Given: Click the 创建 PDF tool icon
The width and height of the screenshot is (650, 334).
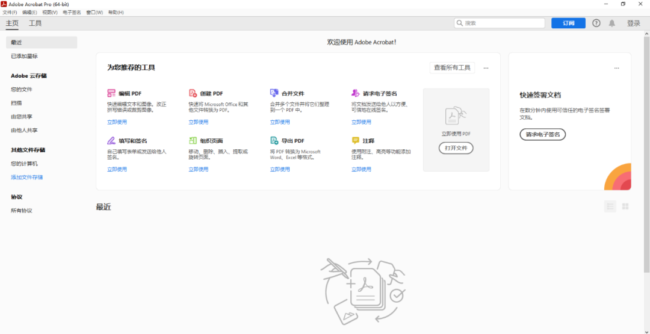Looking at the screenshot, I should (x=193, y=93).
